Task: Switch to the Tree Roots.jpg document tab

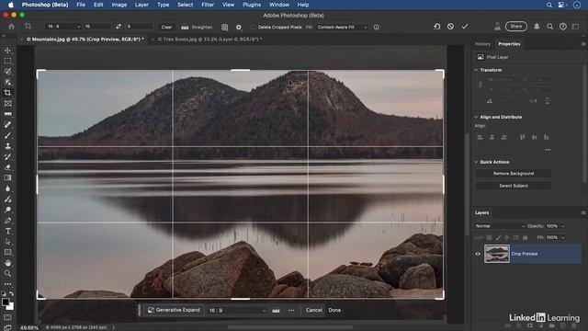Action: coord(210,39)
